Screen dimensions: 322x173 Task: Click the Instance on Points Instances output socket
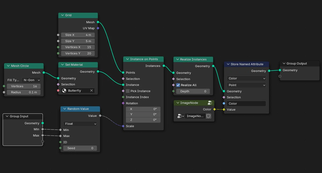[163, 66]
